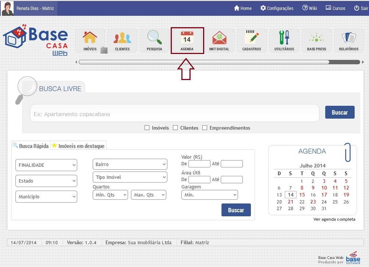This screenshot has width=369, height=267.
Task: Expand the FINALIDADE dropdown
Action: (x=46, y=165)
